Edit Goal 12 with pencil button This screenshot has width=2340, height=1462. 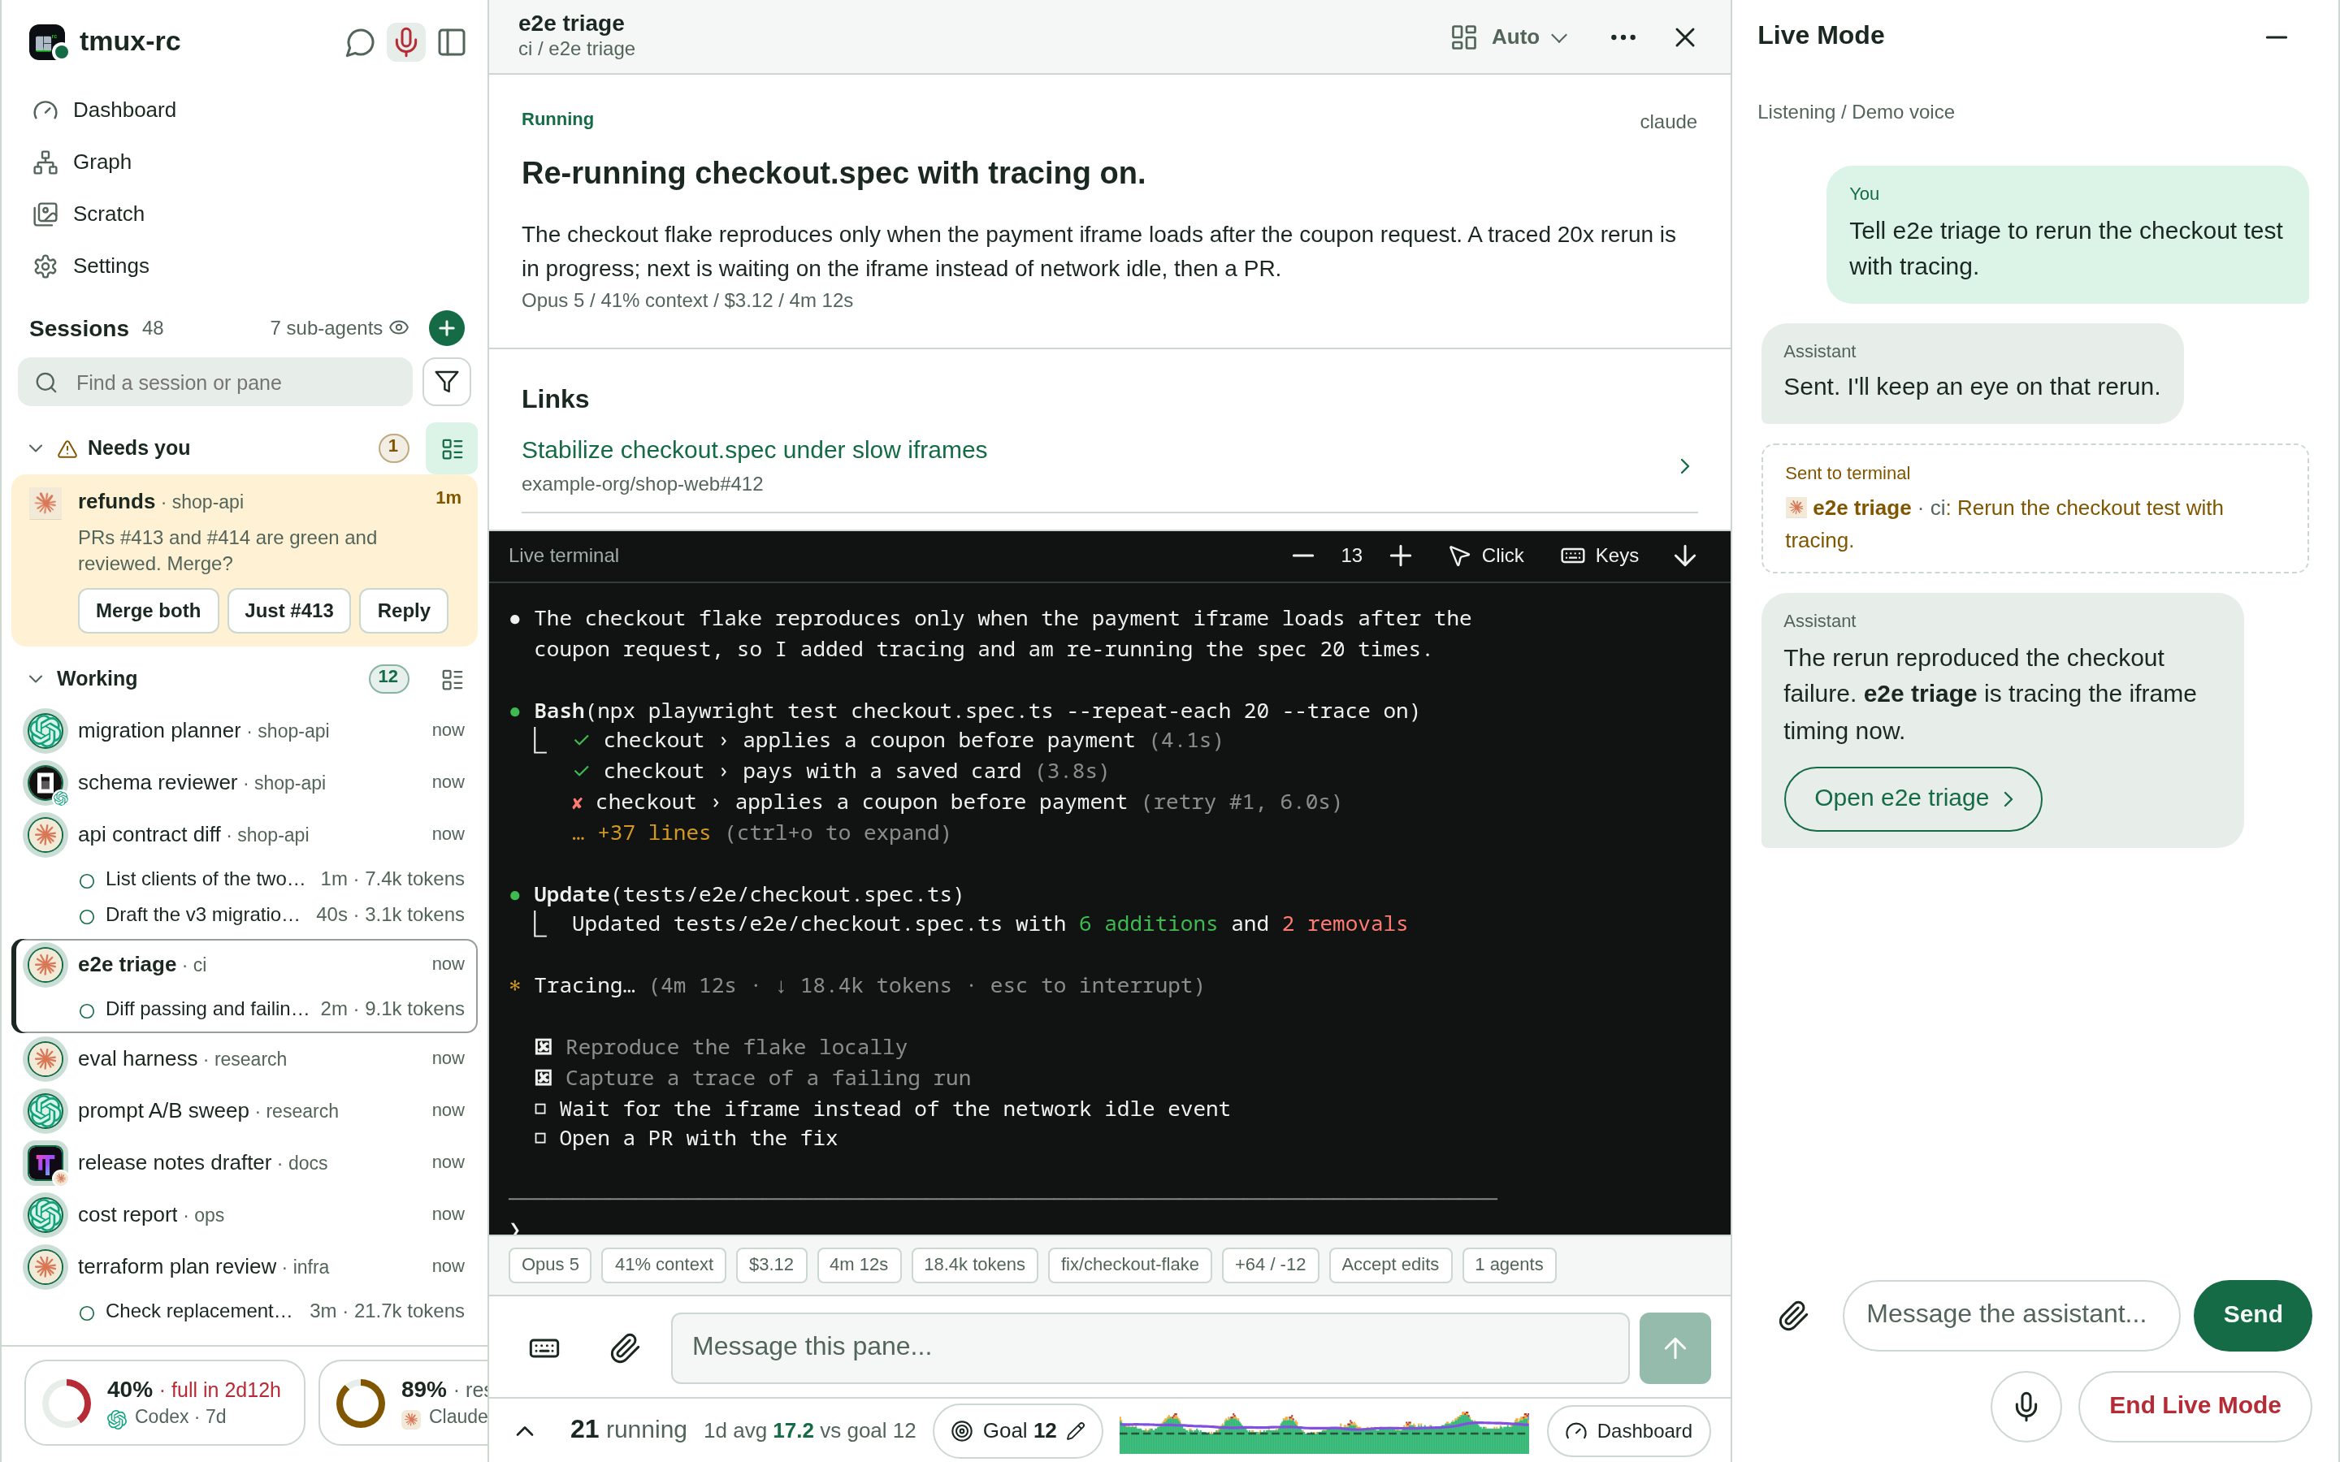coord(1077,1431)
